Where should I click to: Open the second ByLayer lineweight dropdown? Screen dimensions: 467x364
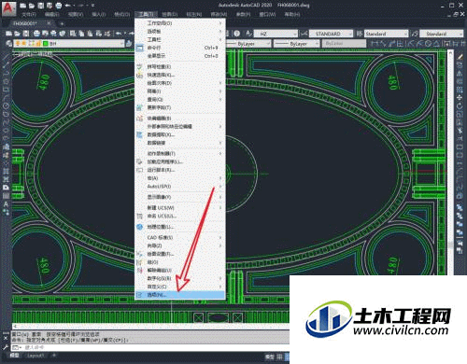[296, 44]
